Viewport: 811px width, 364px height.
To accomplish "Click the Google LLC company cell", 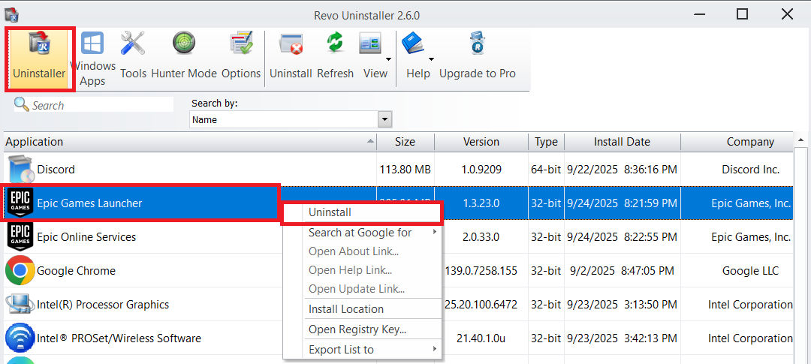I will pos(750,271).
